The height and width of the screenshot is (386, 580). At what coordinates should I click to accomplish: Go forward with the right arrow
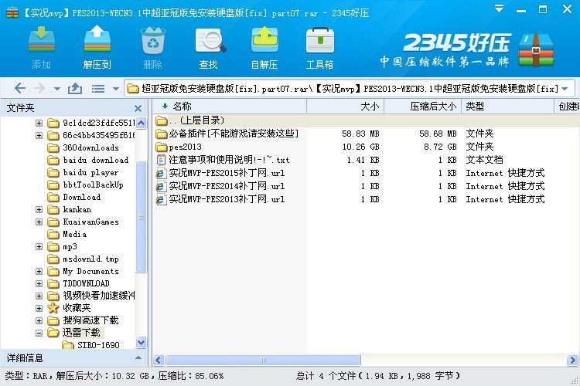(39, 88)
